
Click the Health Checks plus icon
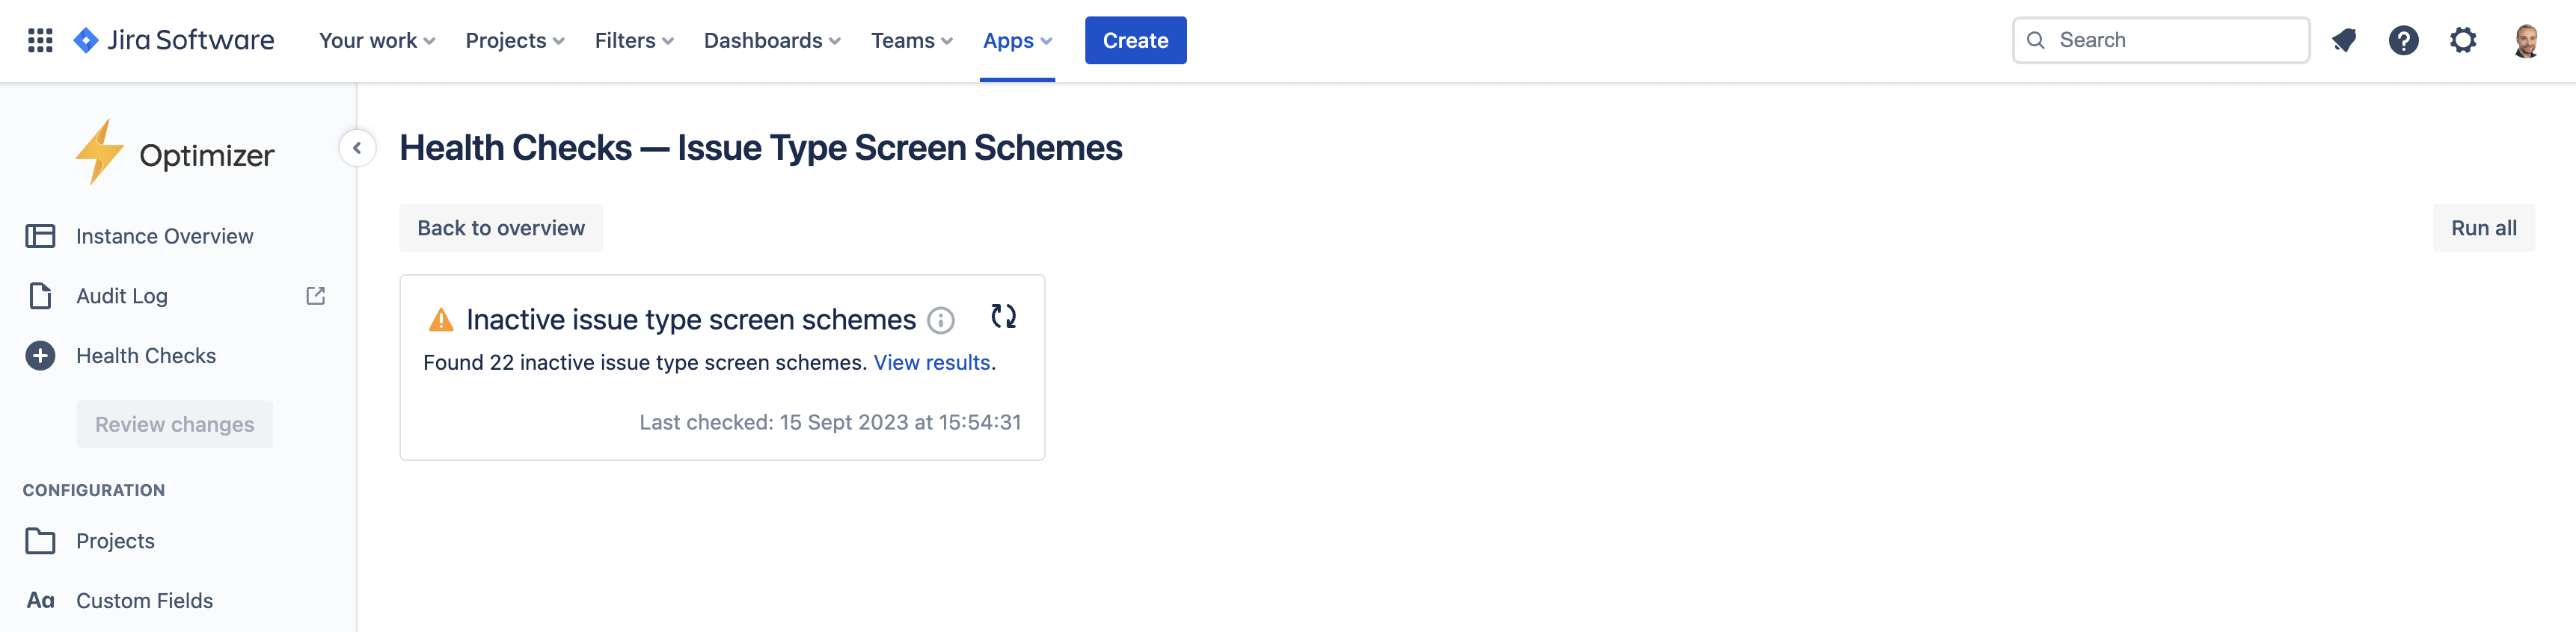(x=40, y=356)
